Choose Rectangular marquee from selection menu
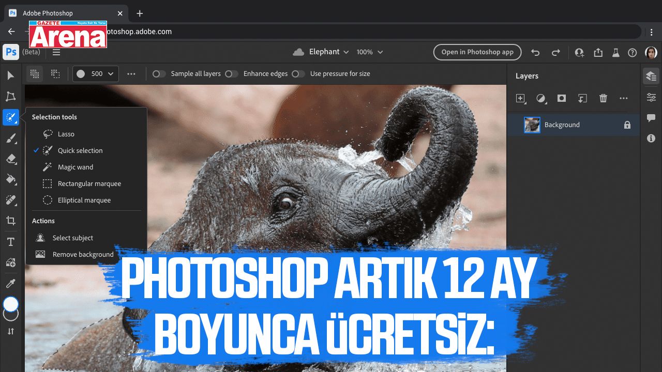This screenshot has height=372, width=662. (89, 183)
